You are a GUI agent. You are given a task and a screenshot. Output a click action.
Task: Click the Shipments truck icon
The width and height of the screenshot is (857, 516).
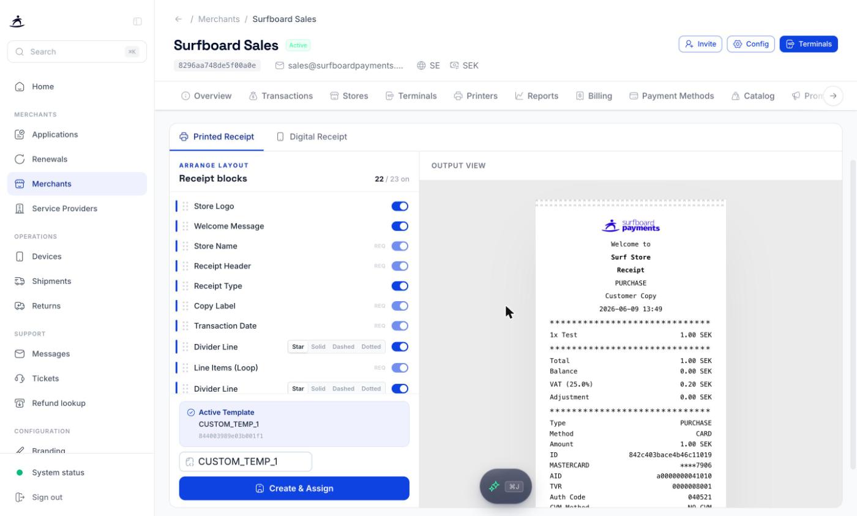(x=20, y=281)
